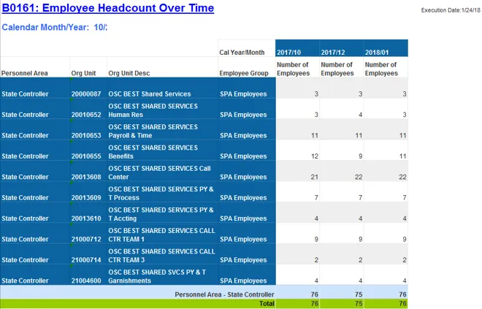The width and height of the screenshot is (482, 309).
Task: Click the OSC BEST Shared Services Human Res cell
Action: (x=153, y=110)
